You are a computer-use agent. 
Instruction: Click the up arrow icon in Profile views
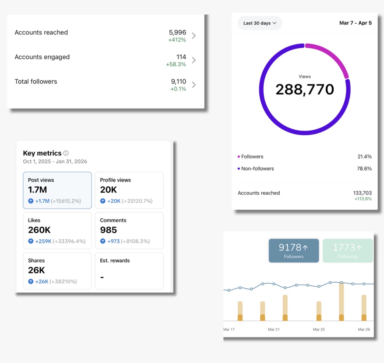tap(103, 201)
